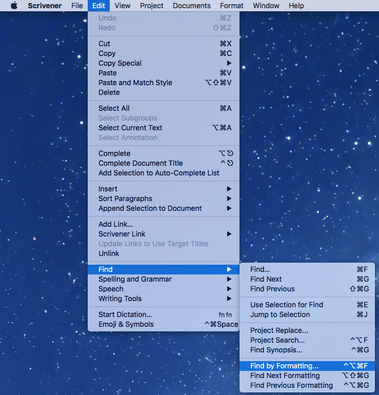Click the highlighted Find submenu item

coord(164,269)
